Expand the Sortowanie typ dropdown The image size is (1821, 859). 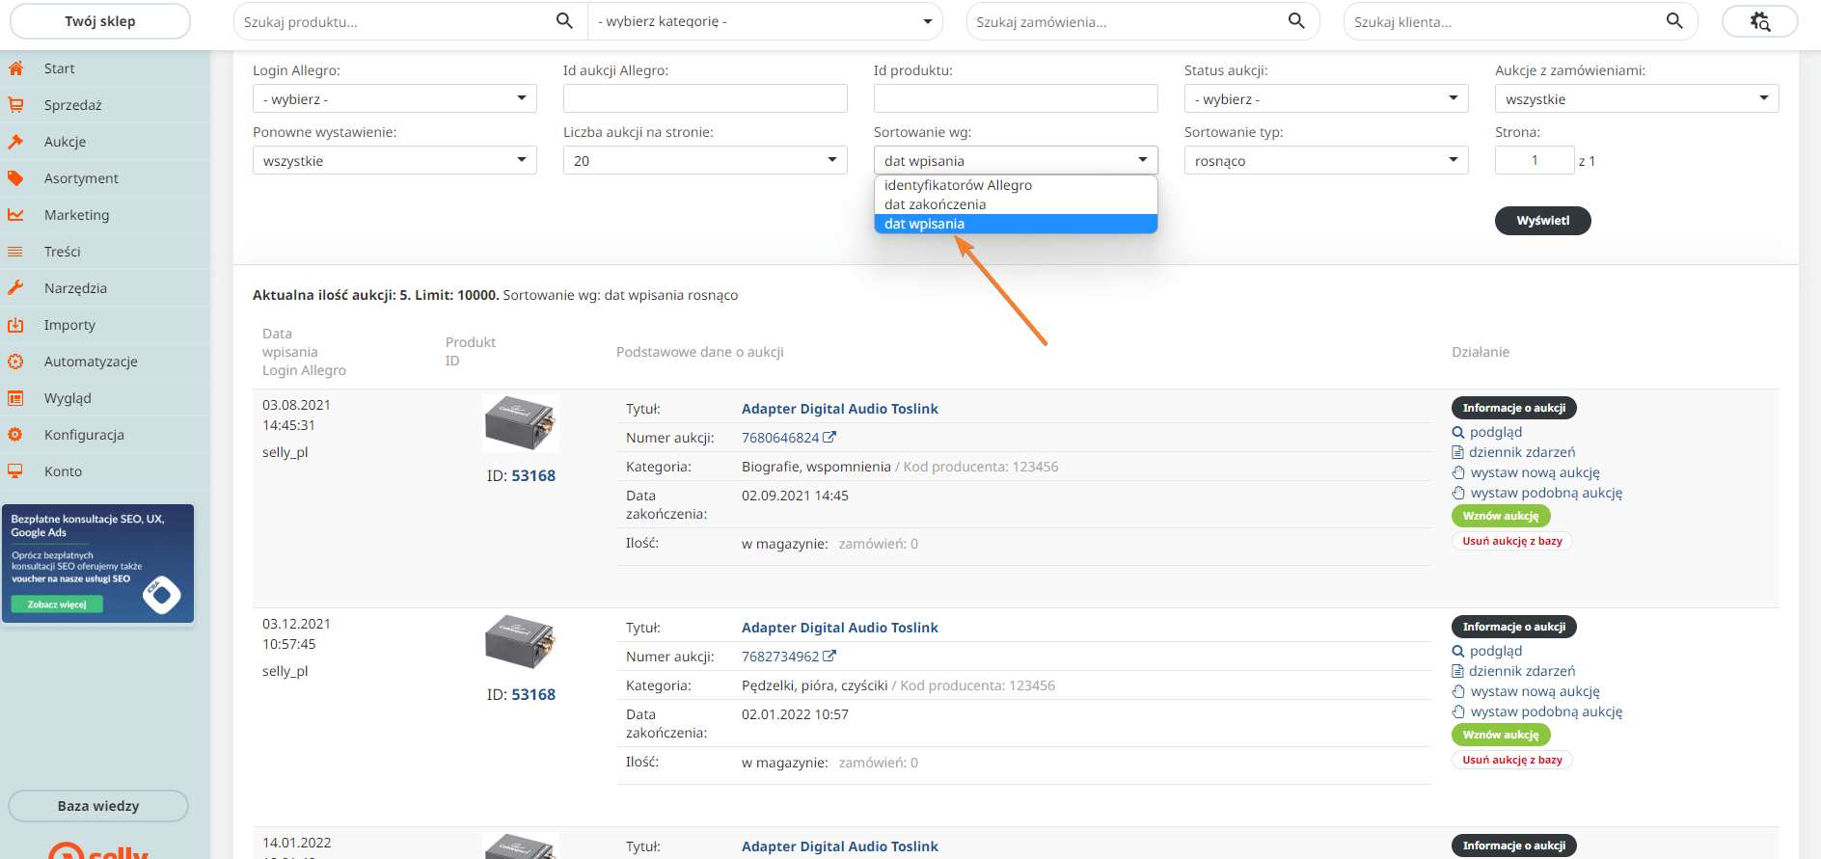pos(1325,160)
